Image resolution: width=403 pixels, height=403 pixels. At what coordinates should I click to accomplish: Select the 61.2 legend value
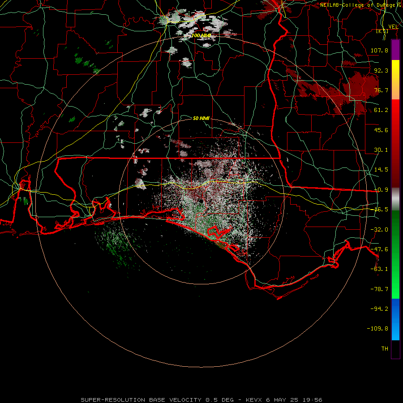point(381,110)
